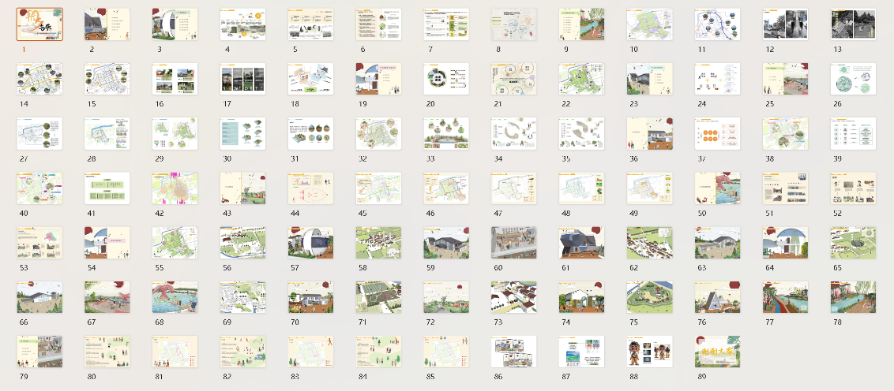Select slide 26 thumbnail
Viewport: 894px width, 391px height.
click(x=853, y=79)
